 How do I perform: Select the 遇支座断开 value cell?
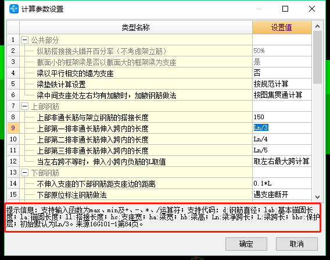click(x=282, y=194)
